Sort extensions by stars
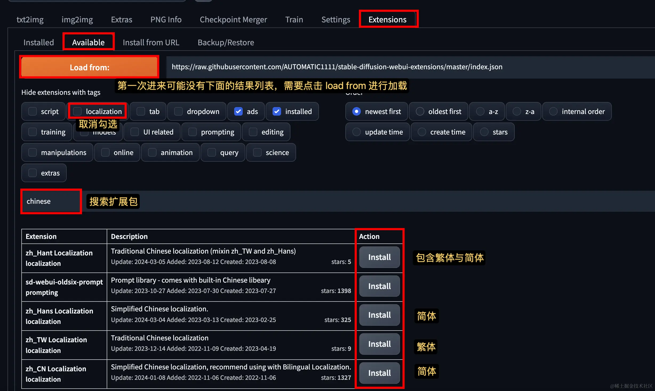This screenshot has height=391, width=655. point(484,132)
